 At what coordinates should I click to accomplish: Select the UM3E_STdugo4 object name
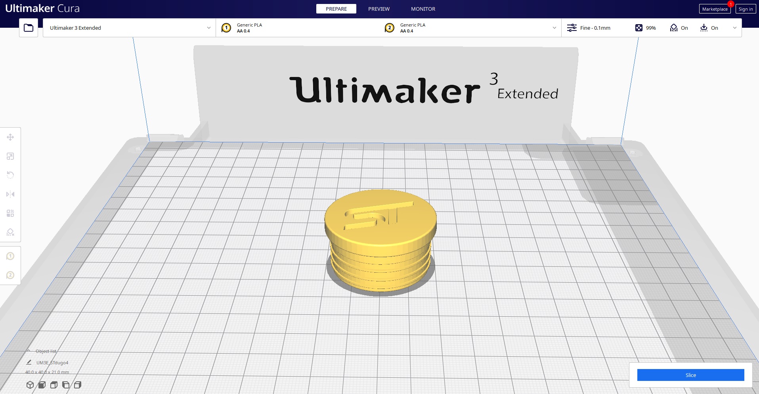pos(52,363)
